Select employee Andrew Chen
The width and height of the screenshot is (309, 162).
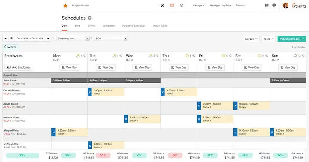(x=11, y=117)
